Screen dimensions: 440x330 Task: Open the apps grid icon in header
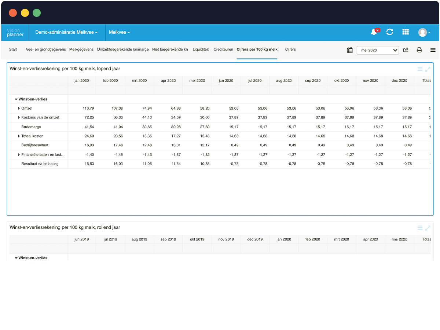click(x=406, y=32)
